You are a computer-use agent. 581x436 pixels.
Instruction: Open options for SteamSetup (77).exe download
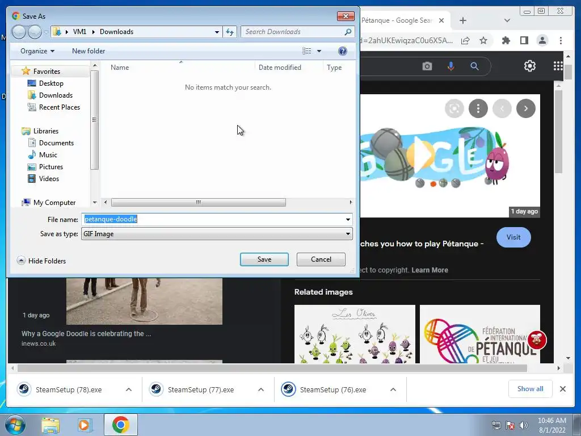(x=261, y=389)
